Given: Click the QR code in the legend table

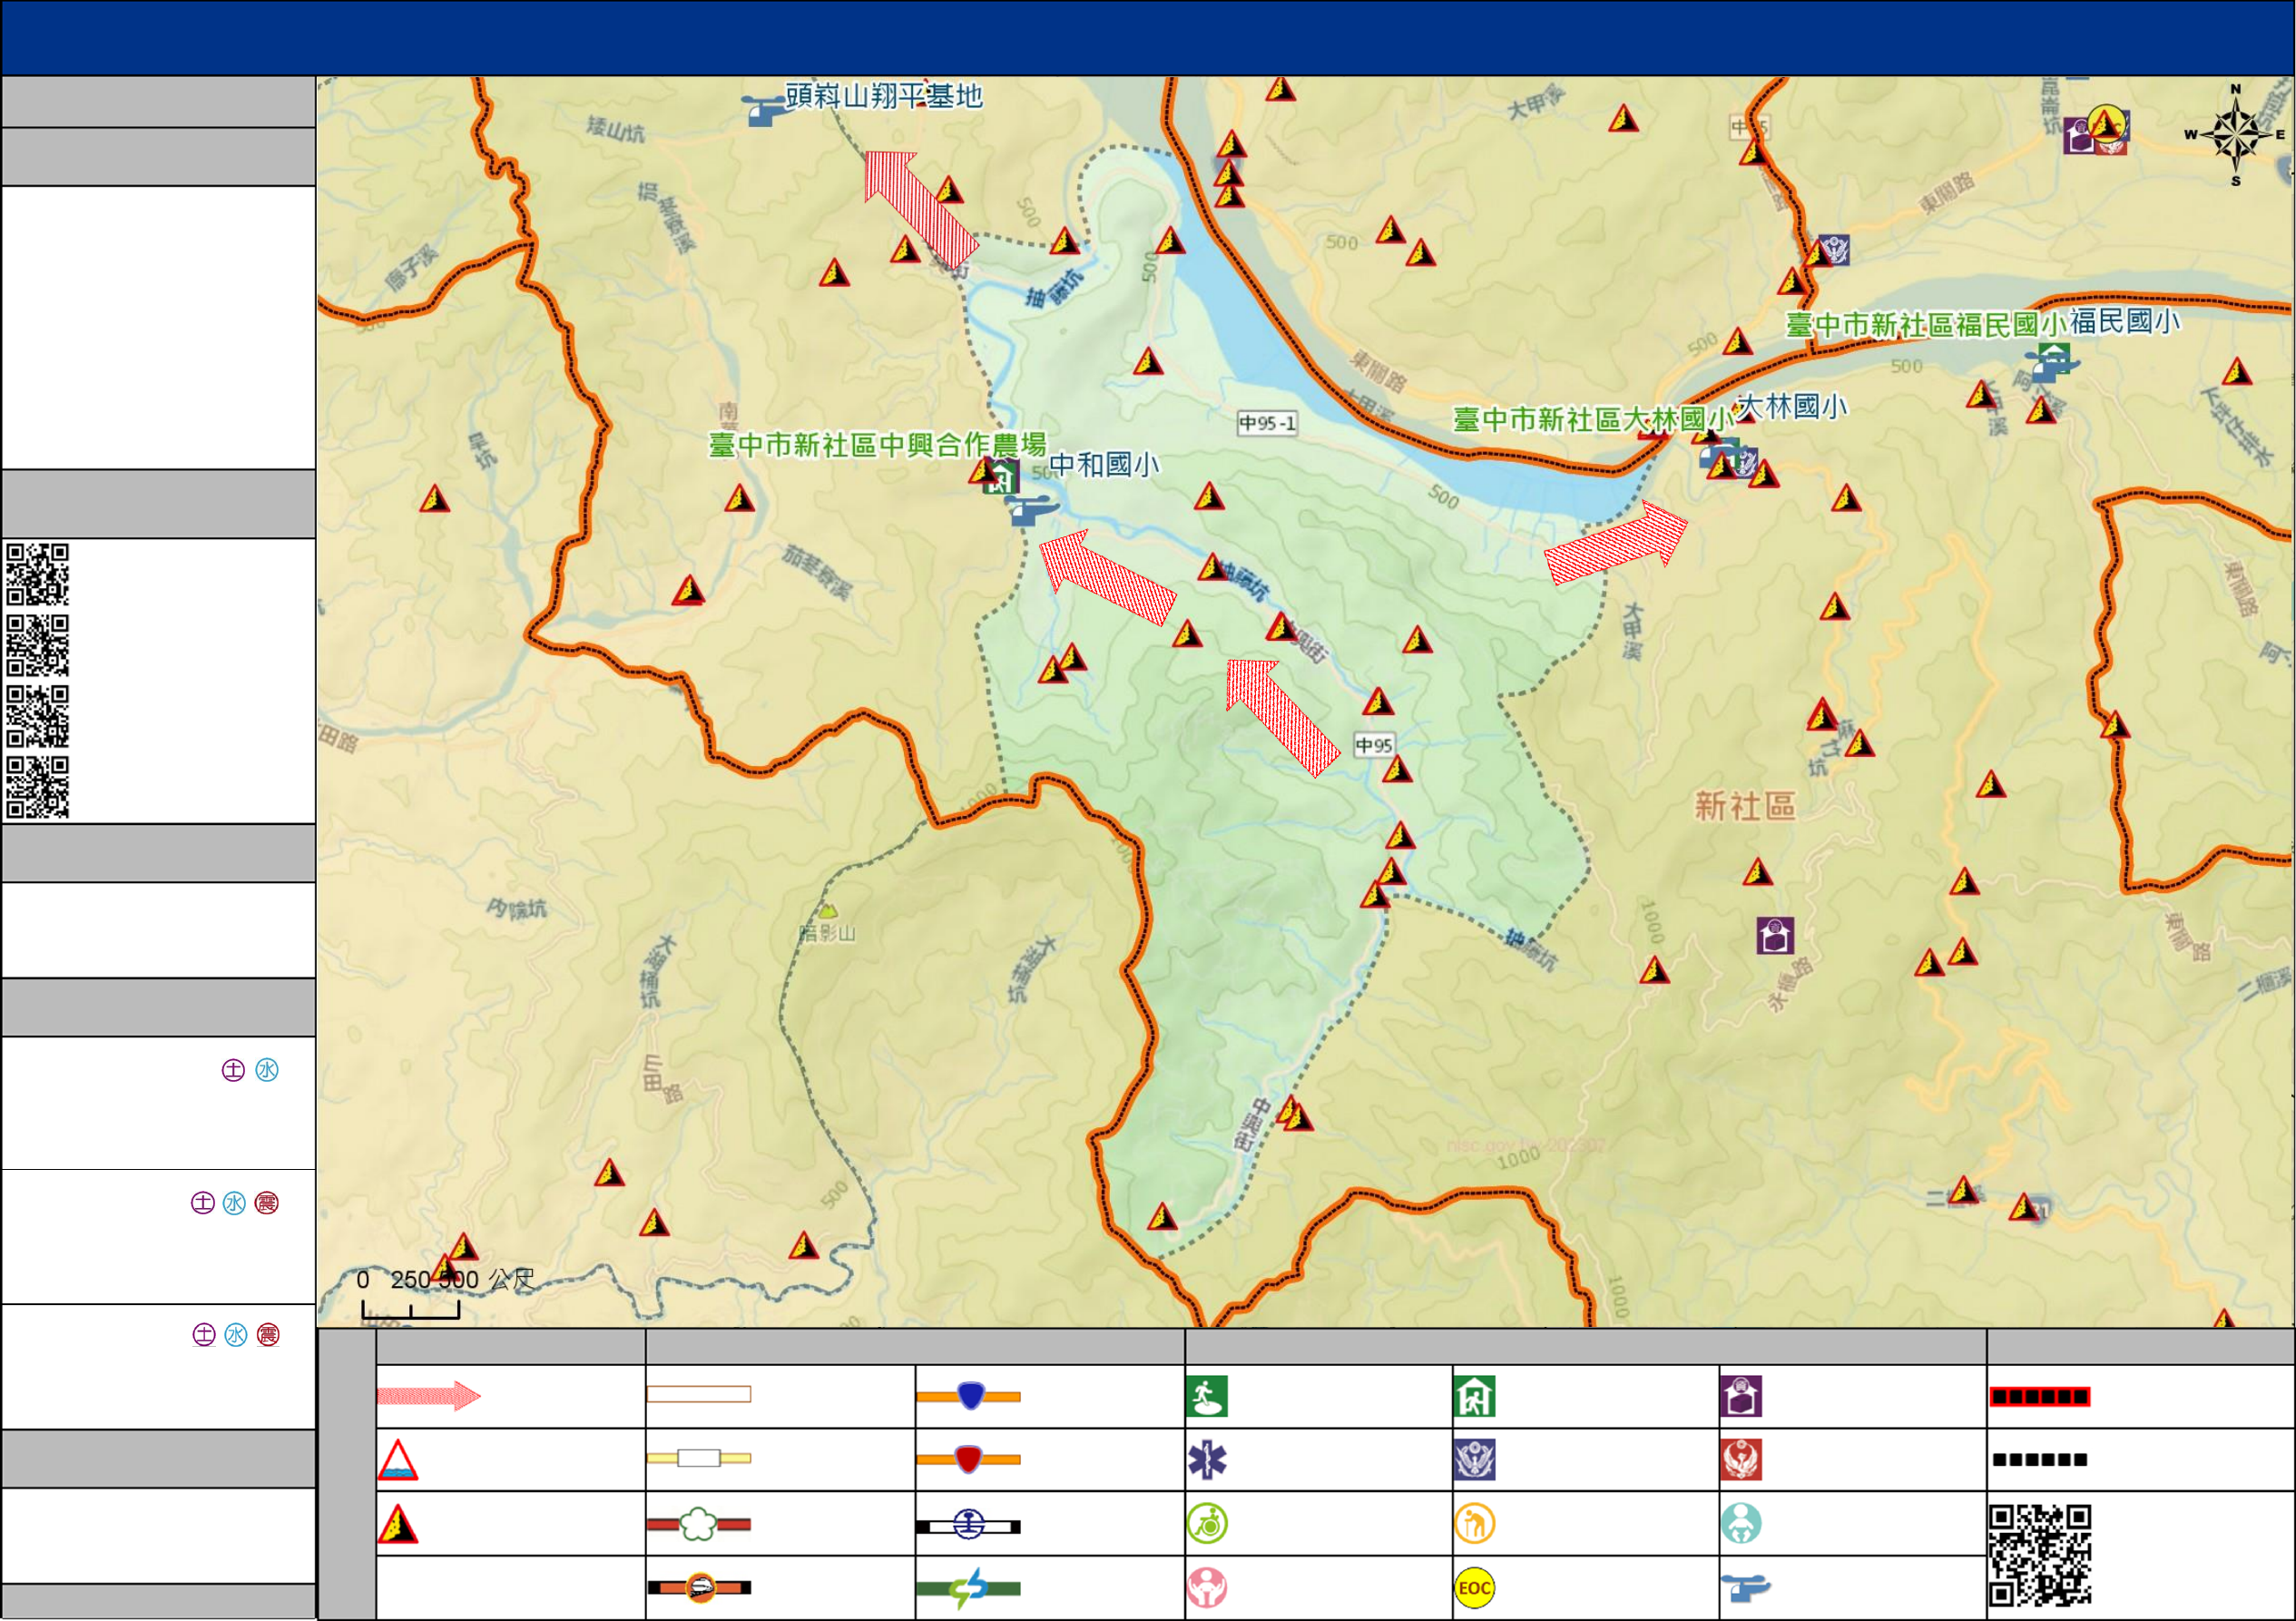Looking at the screenshot, I should [2040, 1555].
